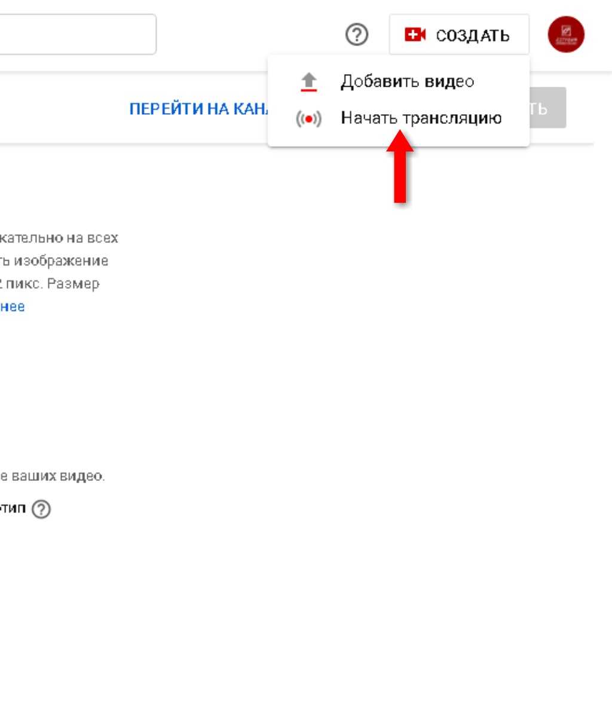Focus the search input field at top
This screenshot has width=612, height=714.
pyautogui.click(x=78, y=34)
